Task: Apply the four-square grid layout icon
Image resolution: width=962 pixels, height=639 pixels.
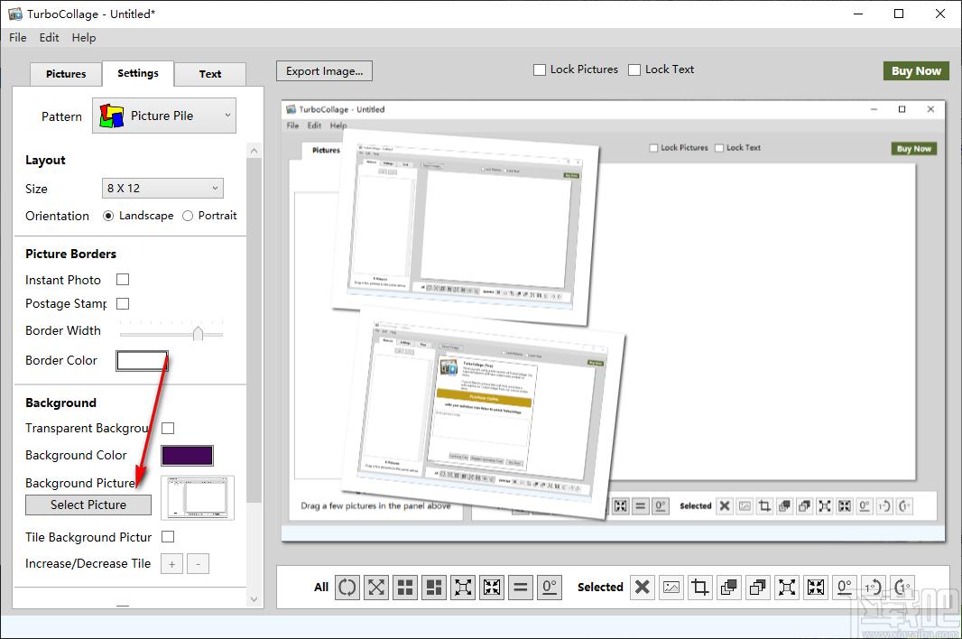Action: pyautogui.click(x=405, y=588)
